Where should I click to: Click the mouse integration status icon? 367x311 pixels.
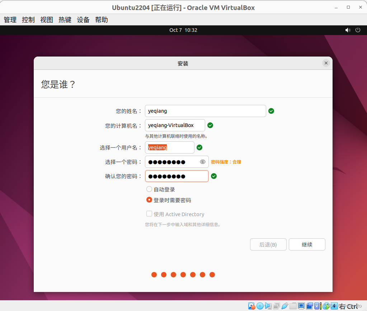click(326, 306)
